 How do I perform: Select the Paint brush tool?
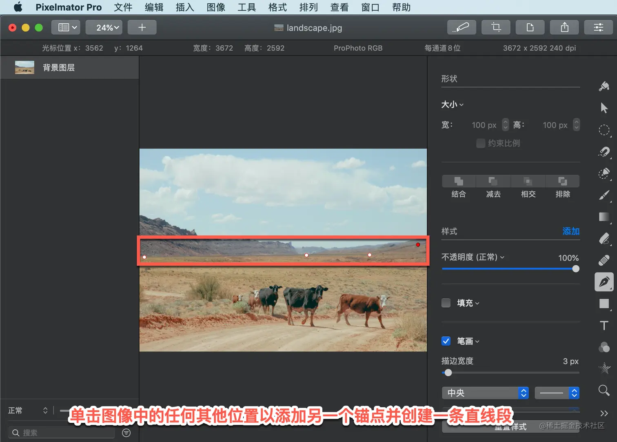click(x=604, y=195)
